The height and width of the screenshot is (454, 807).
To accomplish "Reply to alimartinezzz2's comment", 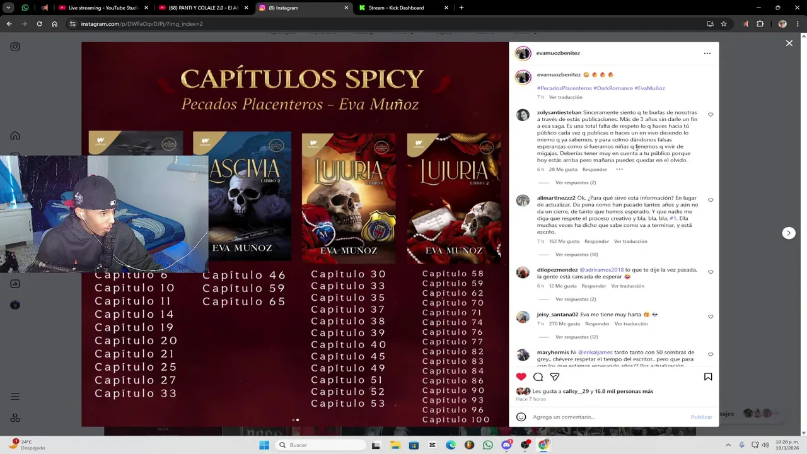I will [596, 242].
